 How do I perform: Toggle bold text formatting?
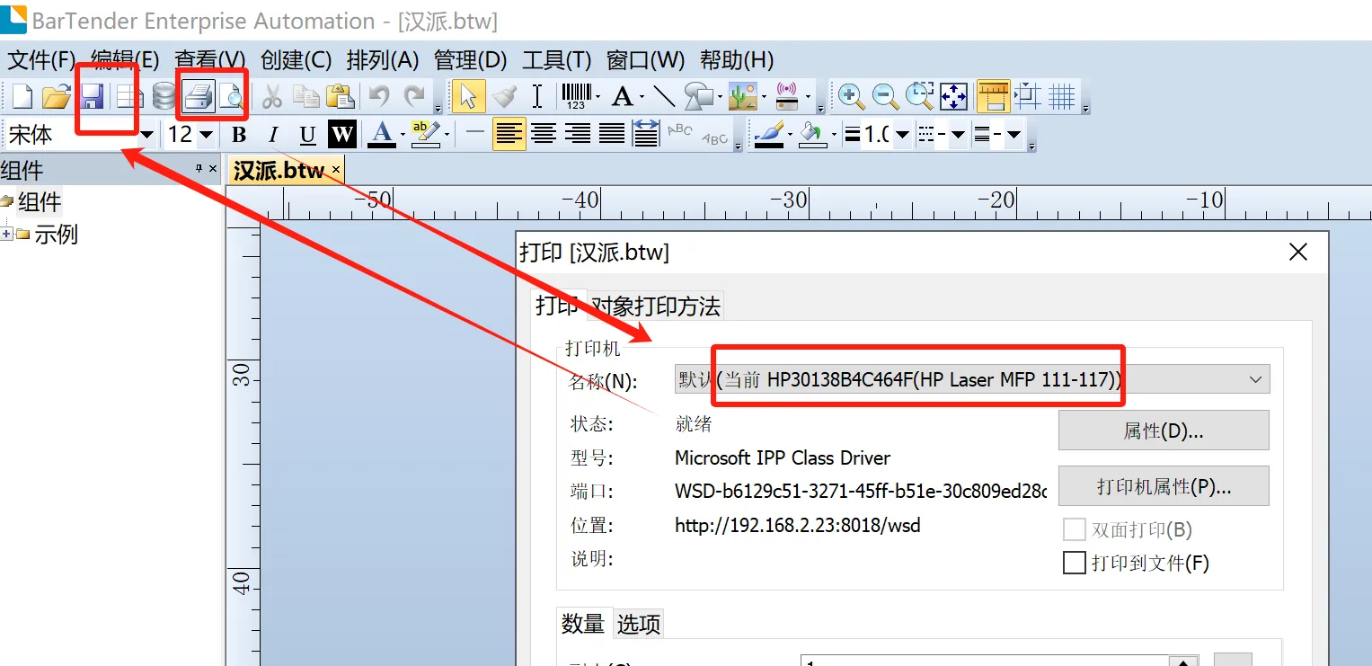pos(239,135)
